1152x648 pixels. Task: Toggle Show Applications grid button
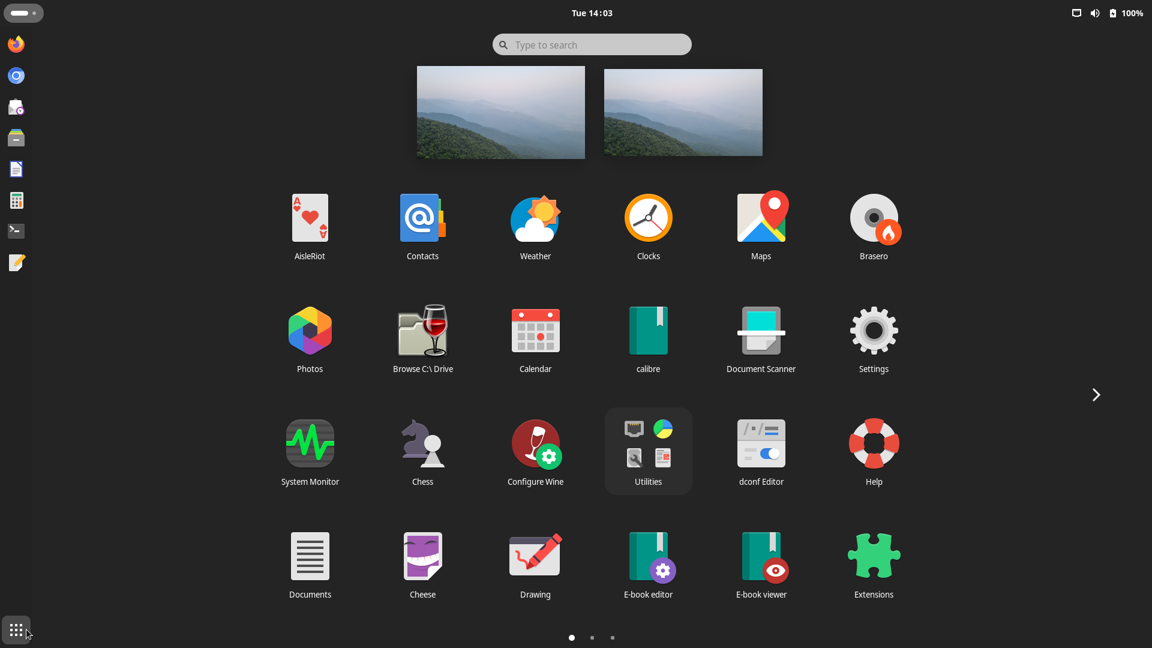[16, 630]
